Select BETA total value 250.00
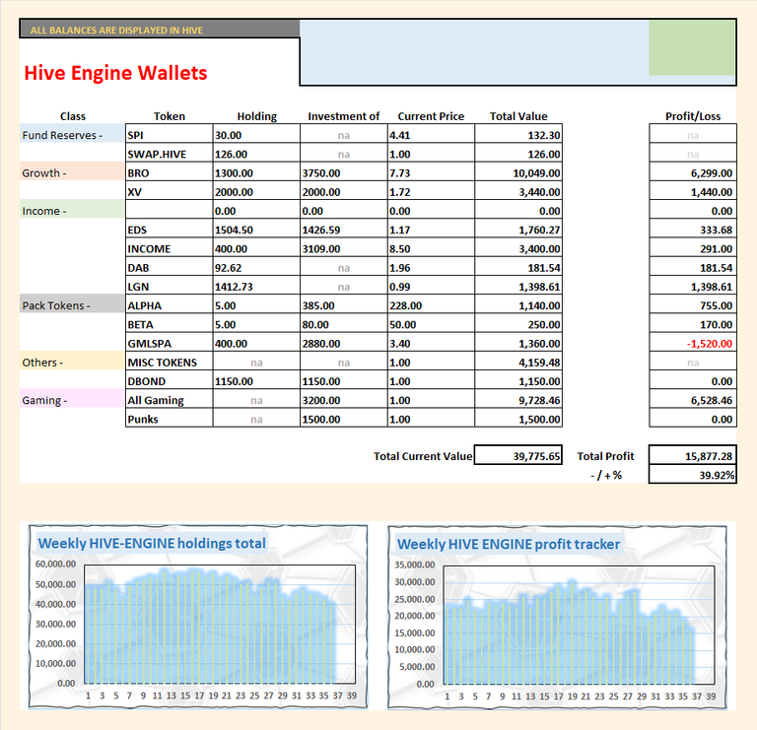This screenshot has height=730, width=757. click(518, 324)
